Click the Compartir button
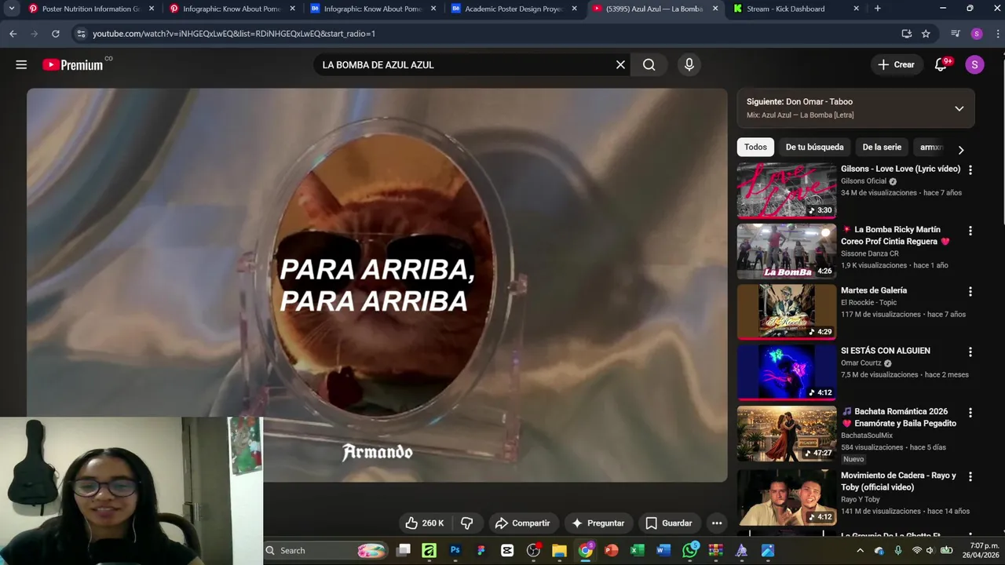The image size is (1005, 565). coord(523,523)
